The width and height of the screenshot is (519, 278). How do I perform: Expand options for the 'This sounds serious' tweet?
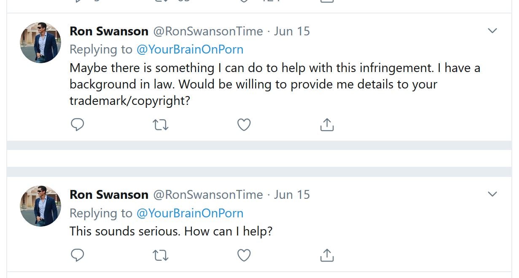[x=492, y=194]
